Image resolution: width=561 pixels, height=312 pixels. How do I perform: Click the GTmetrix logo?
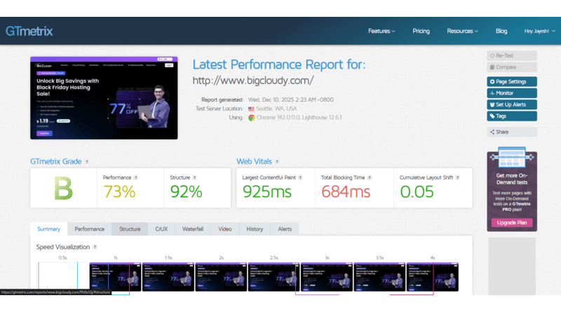pos(29,32)
